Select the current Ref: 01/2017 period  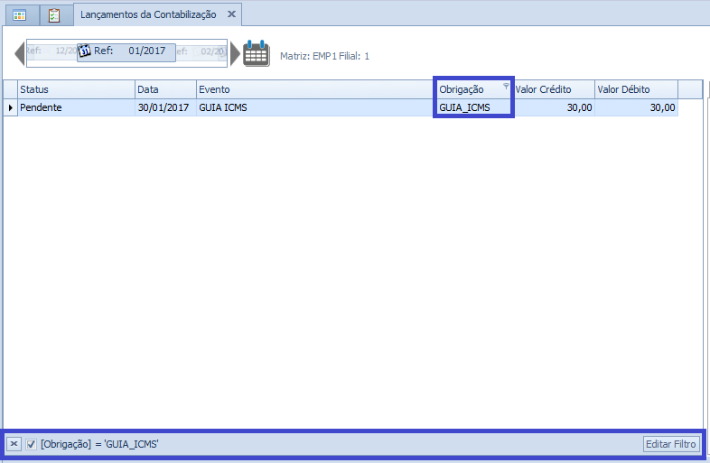(126, 52)
